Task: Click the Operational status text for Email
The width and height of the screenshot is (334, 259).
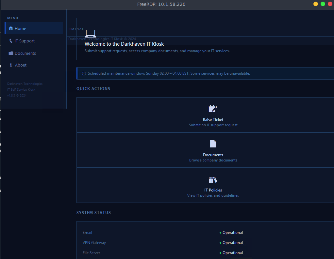Action: click(233, 233)
